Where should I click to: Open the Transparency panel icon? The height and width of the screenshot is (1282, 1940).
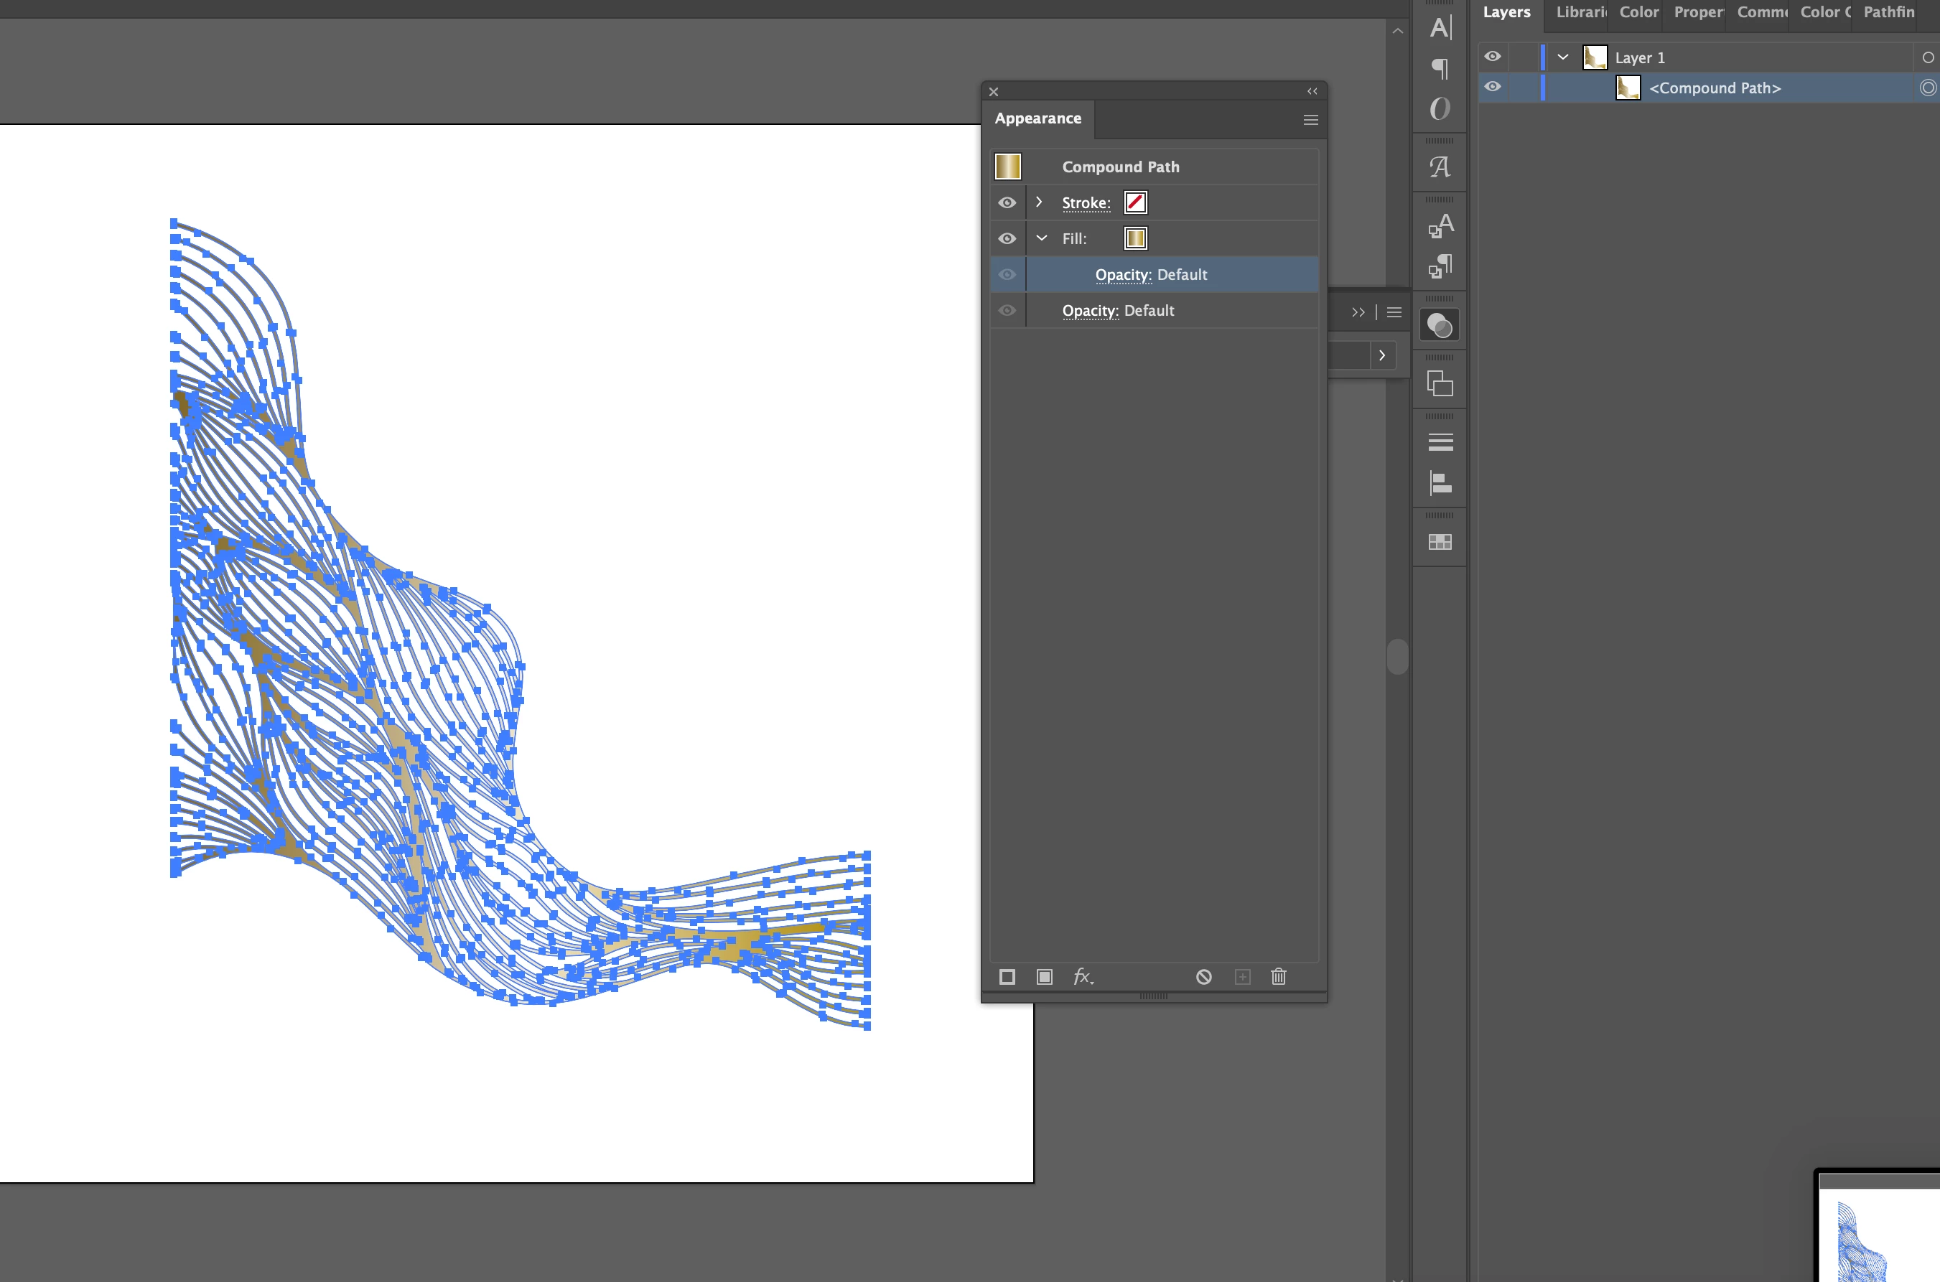pos(1440,325)
